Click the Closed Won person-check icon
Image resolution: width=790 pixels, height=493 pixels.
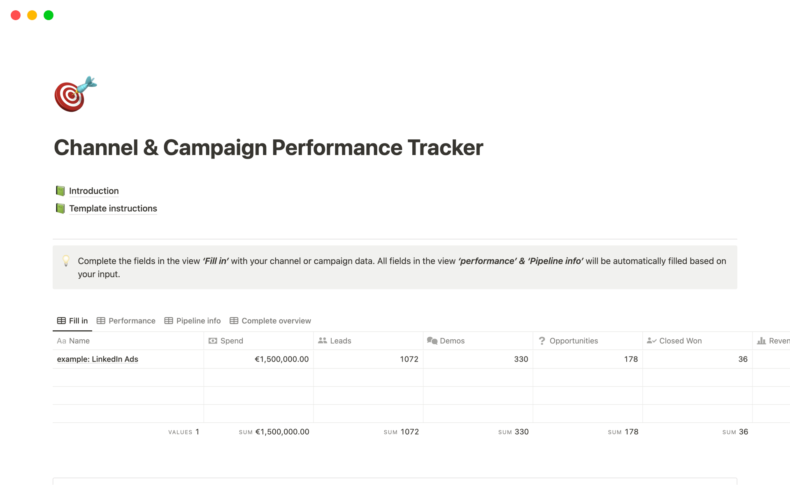[x=651, y=341]
